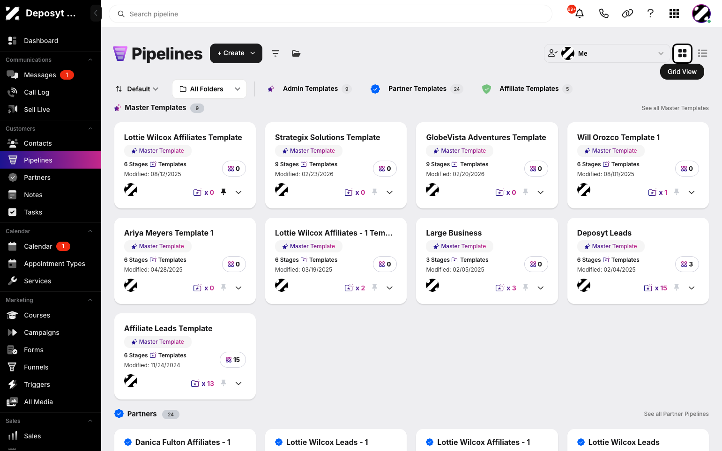Viewport: 722px width, 451px height.
Task: Click Deposyt Leads counter badge showing 3
Action: coord(687,264)
